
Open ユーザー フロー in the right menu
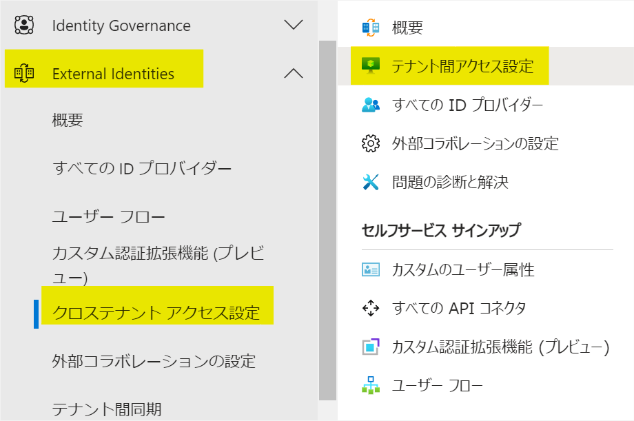[437, 385]
